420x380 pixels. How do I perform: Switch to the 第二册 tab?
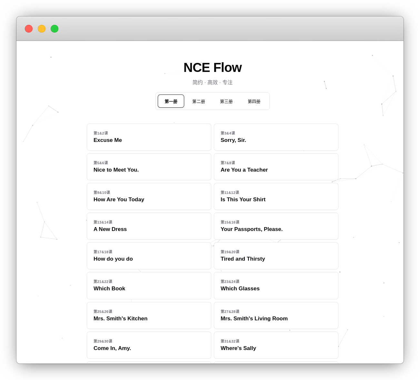[199, 101]
